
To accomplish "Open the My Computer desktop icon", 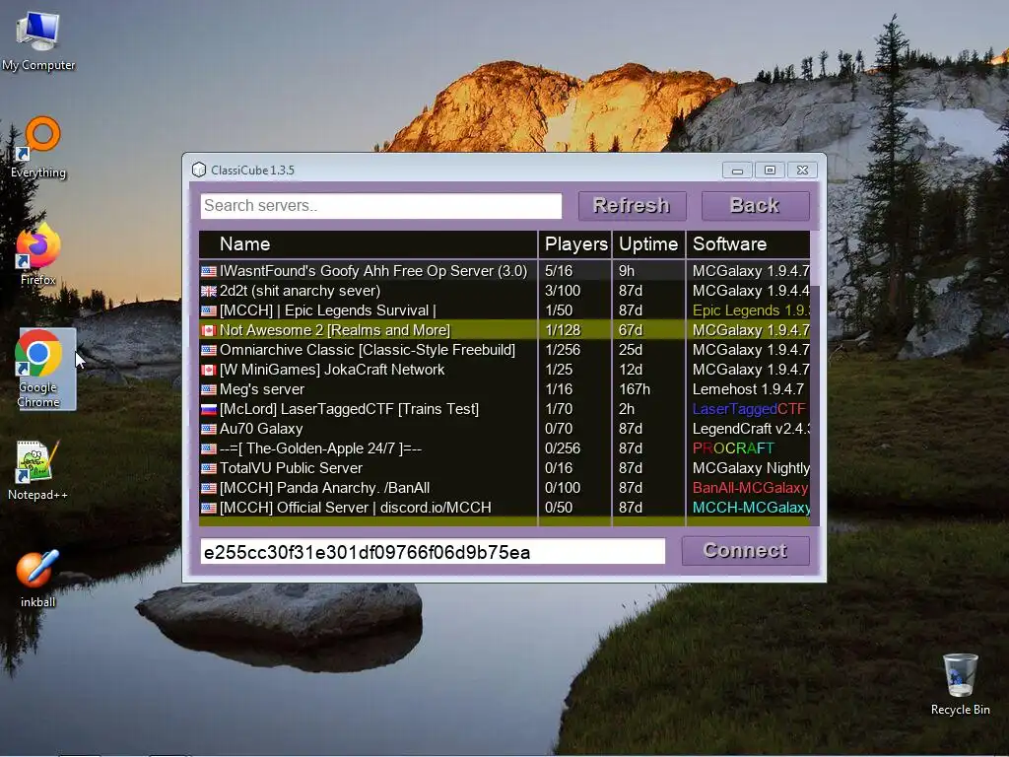I will click(38, 41).
